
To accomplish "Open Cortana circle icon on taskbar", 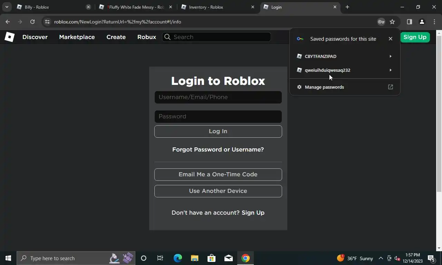I will coord(144,258).
